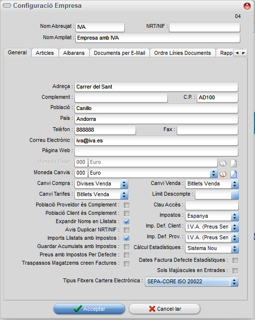Open Tipus Fitxers Cartera Electrònica dropdown
This screenshot has width=255, height=320.
(234, 282)
